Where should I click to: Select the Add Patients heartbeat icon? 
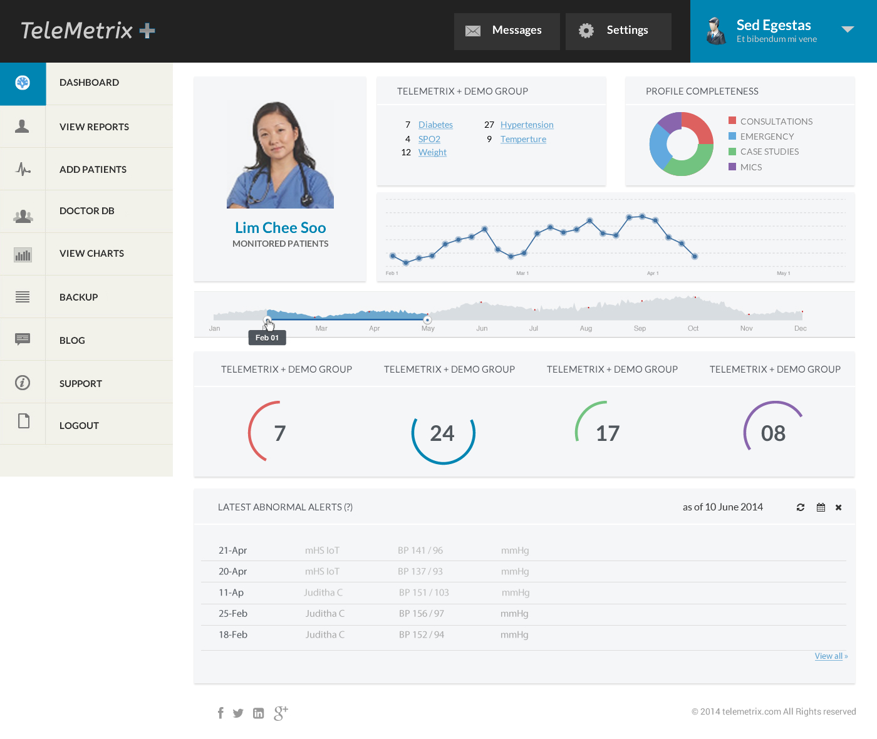23,169
